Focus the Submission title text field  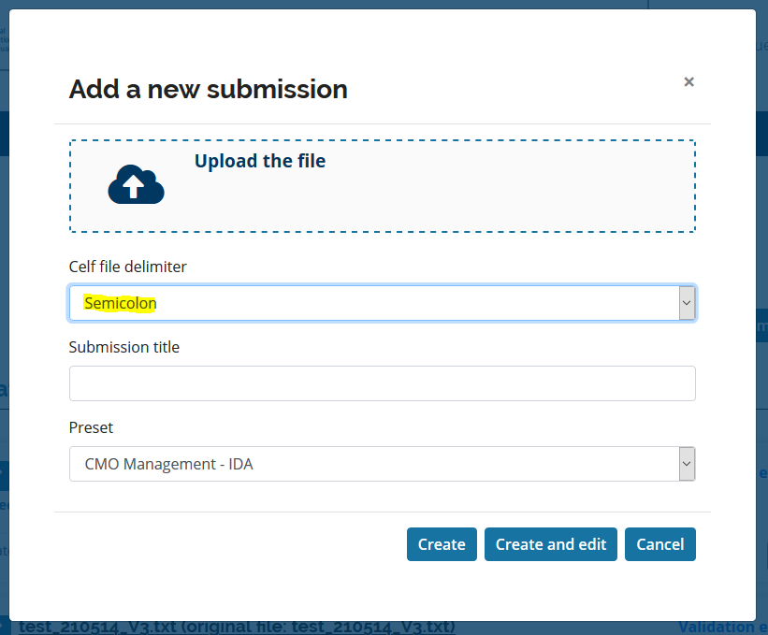382,383
